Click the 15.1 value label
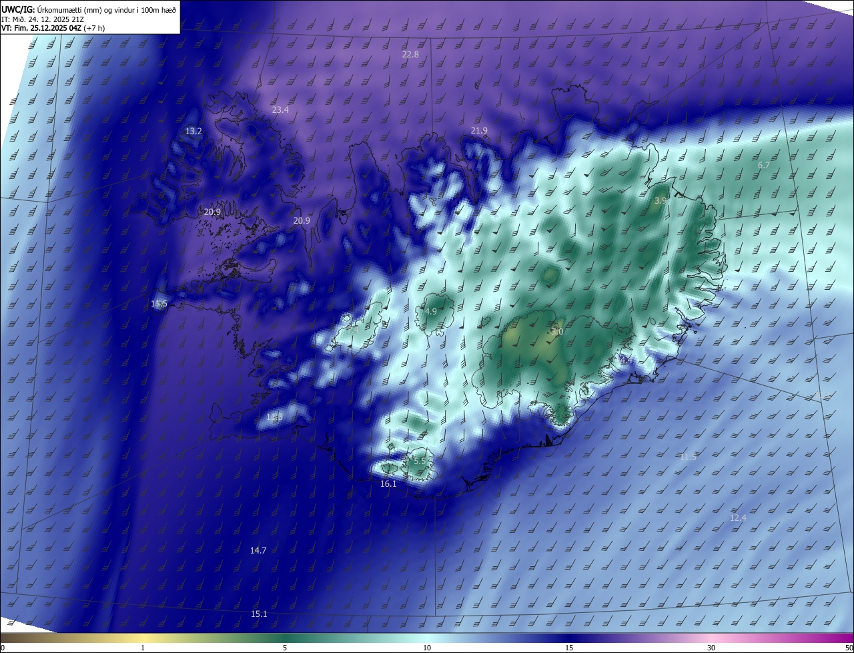Viewport: 854px width, 653px height. pos(259,614)
